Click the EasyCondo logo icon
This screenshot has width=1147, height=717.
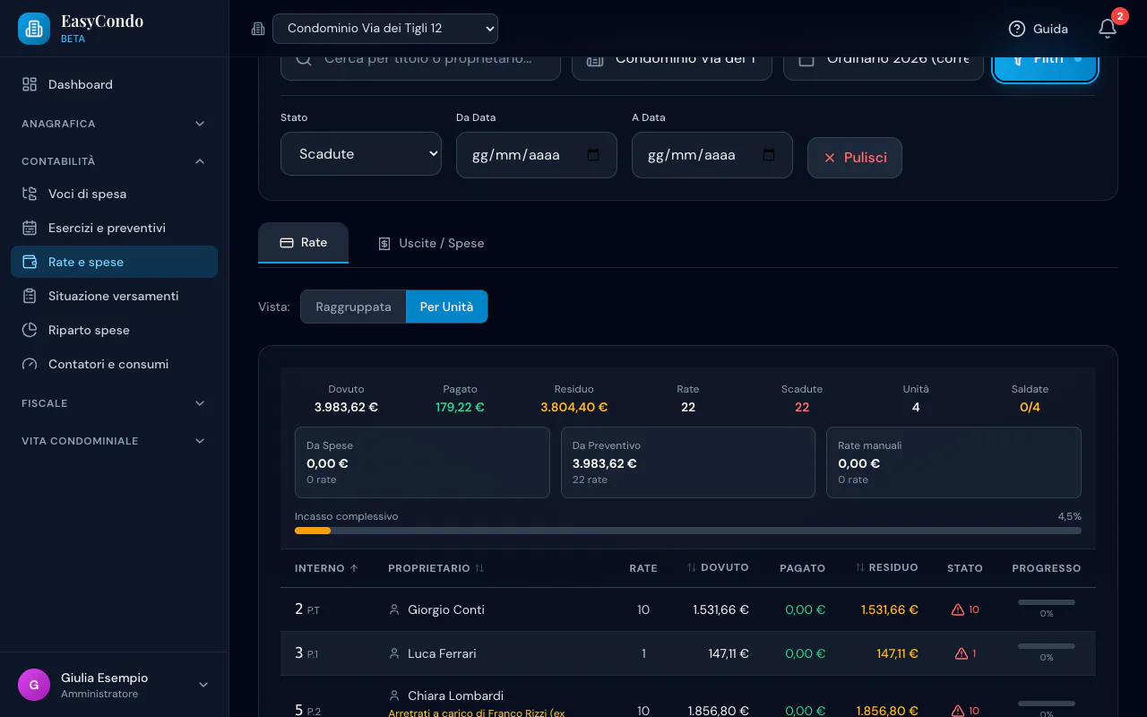coord(34,29)
